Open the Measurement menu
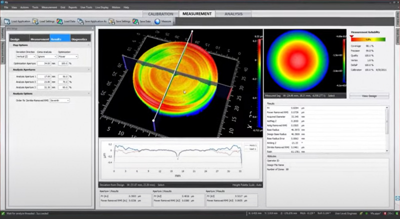400x219 pixels. point(49,8)
